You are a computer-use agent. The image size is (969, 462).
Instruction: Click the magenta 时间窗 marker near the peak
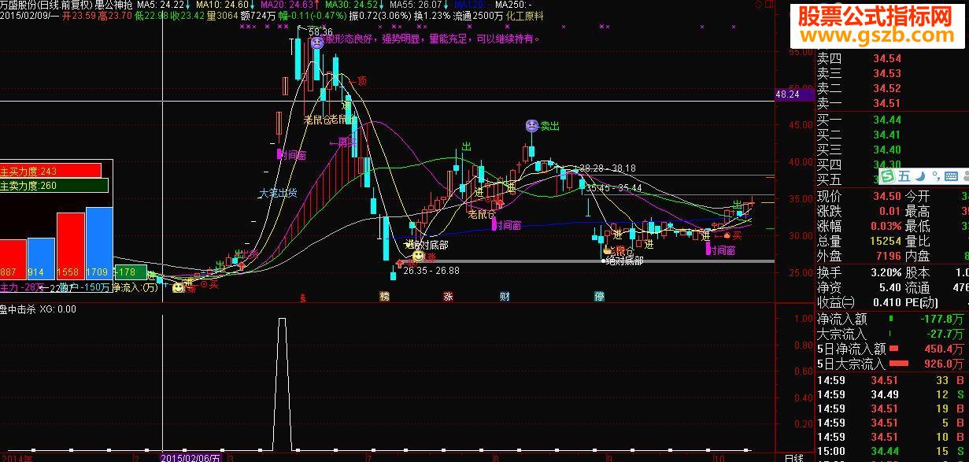click(x=292, y=155)
